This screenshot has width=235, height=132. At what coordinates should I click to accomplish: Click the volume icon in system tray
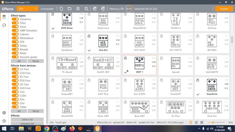point(211,128)
